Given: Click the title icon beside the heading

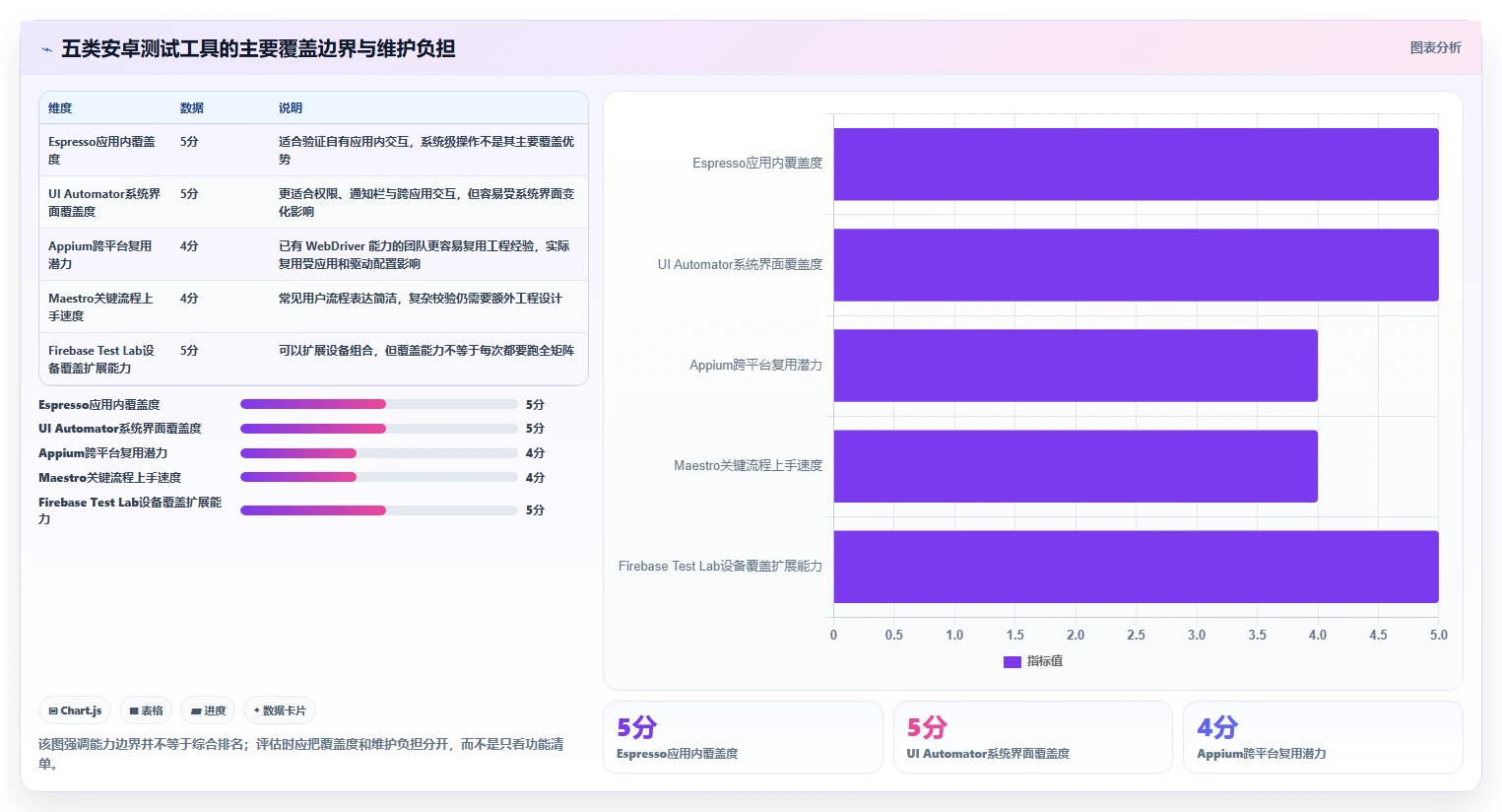Looking at the screenshot, I should 46,49.
